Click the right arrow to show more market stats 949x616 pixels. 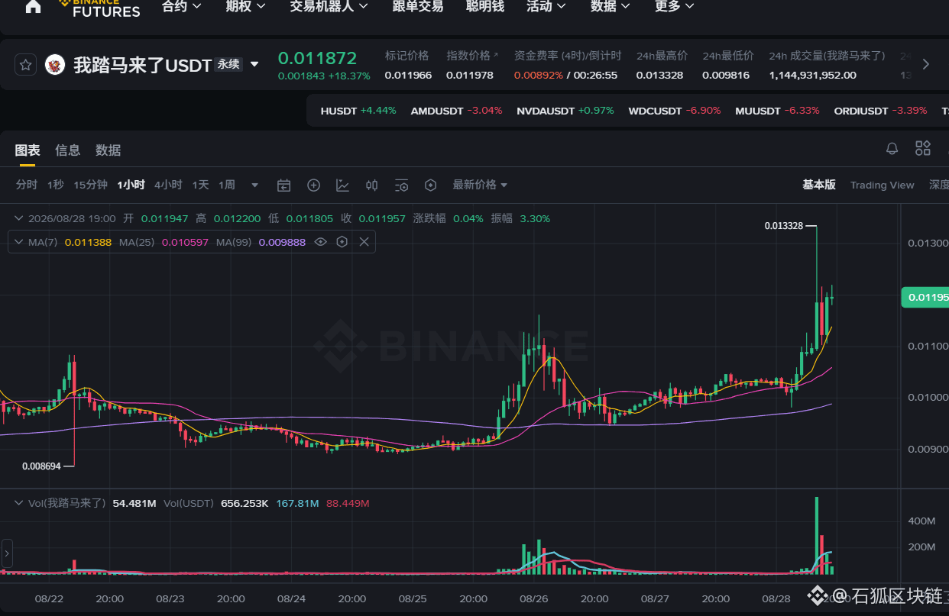tap(926, 65)
